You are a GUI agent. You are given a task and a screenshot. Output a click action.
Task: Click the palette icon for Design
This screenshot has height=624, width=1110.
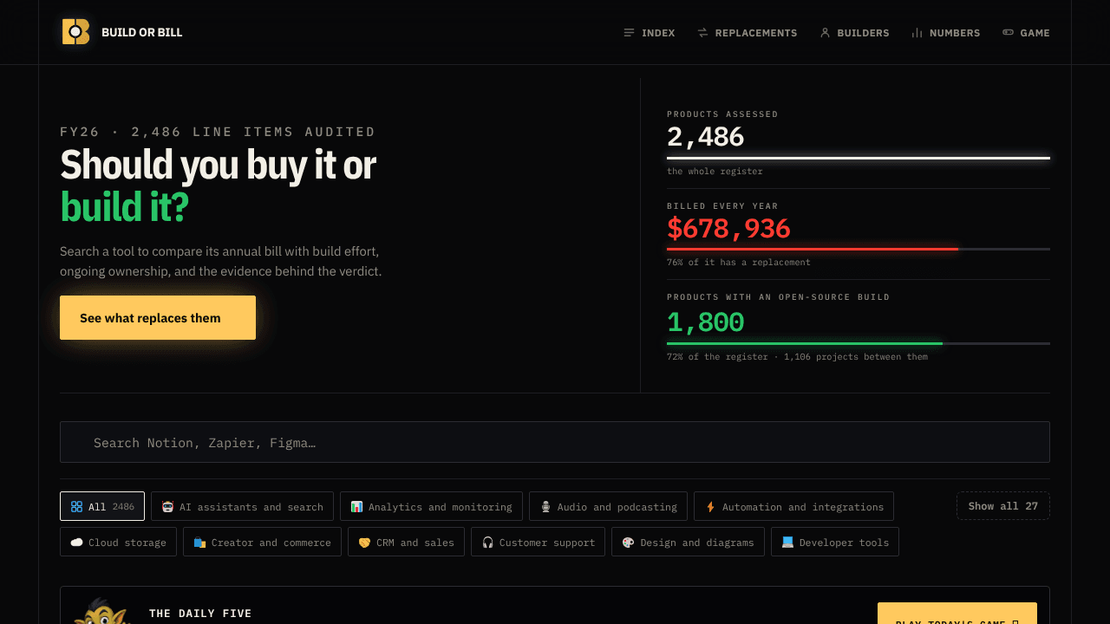pos(629,542)
